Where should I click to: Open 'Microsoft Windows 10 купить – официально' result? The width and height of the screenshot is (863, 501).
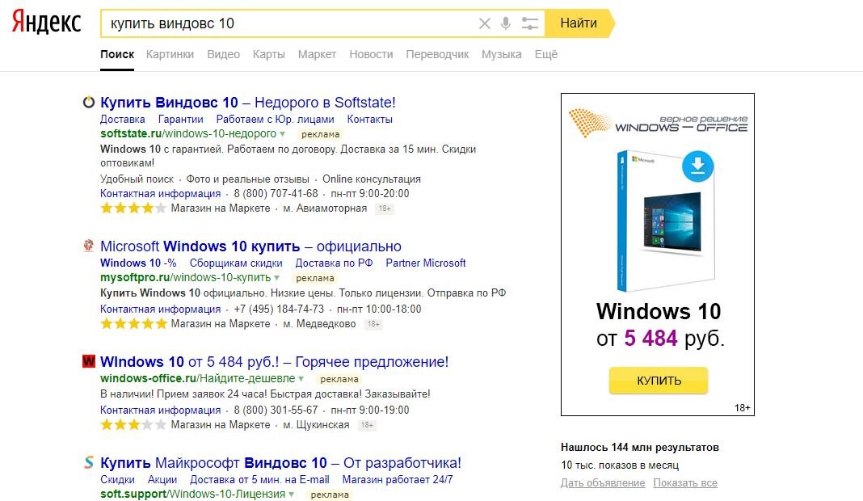(x=250, y=246)
